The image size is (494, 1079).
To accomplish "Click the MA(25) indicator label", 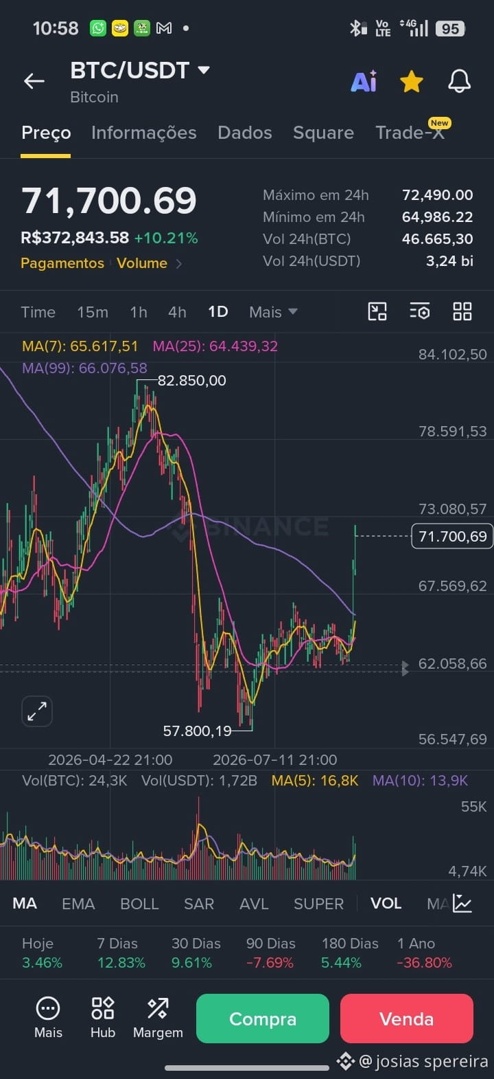I will pyautogui.click(x=215, y=346).
